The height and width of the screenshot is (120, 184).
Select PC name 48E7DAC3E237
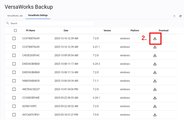tap(31, 89)
